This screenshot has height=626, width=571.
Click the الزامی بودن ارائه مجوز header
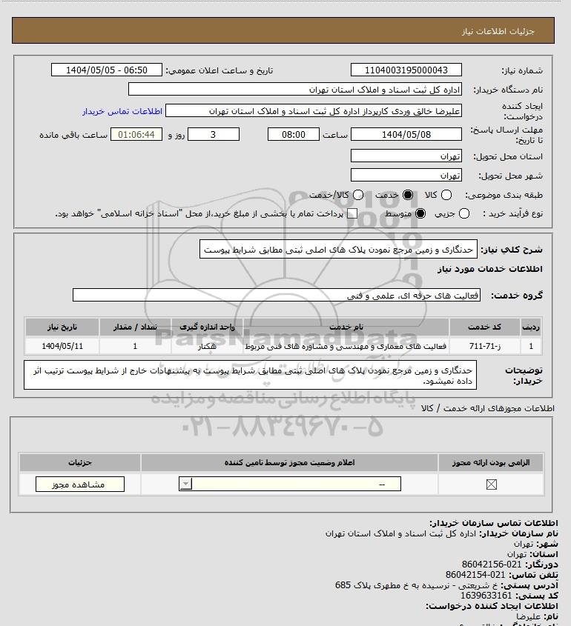(491, 462)
